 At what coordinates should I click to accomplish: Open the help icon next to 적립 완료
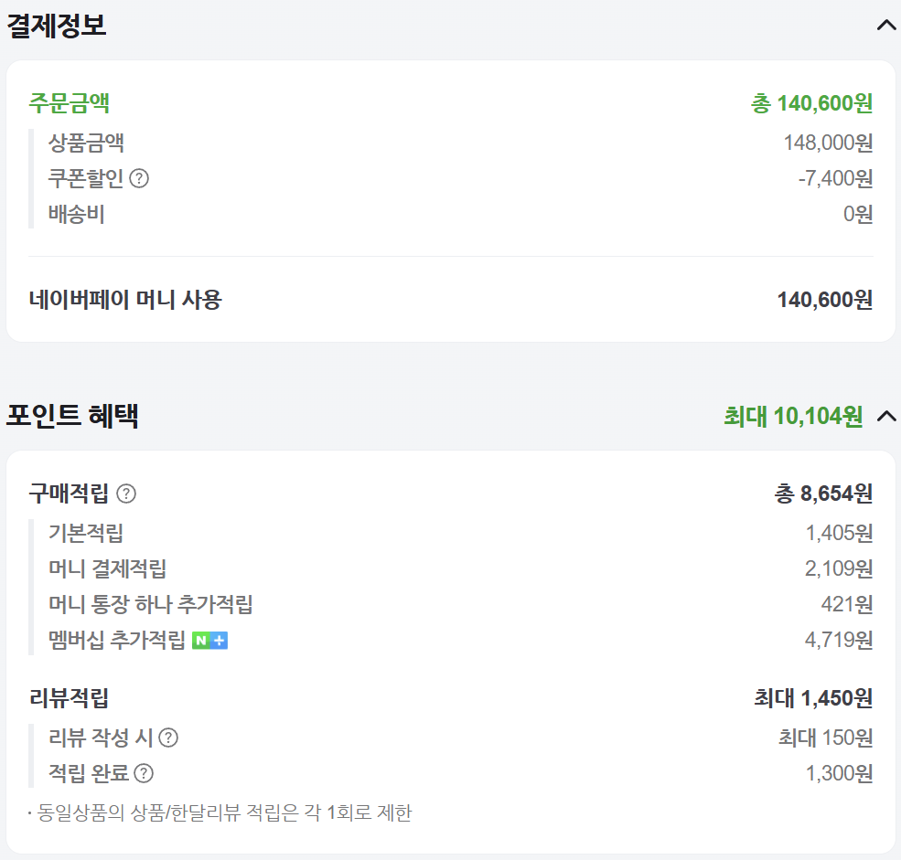coord(144,773)
